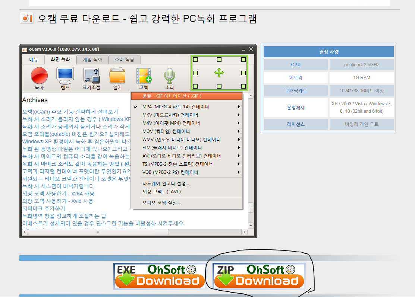Expand the WMV 컨테이너 submenu arrow

click(239, 140)
